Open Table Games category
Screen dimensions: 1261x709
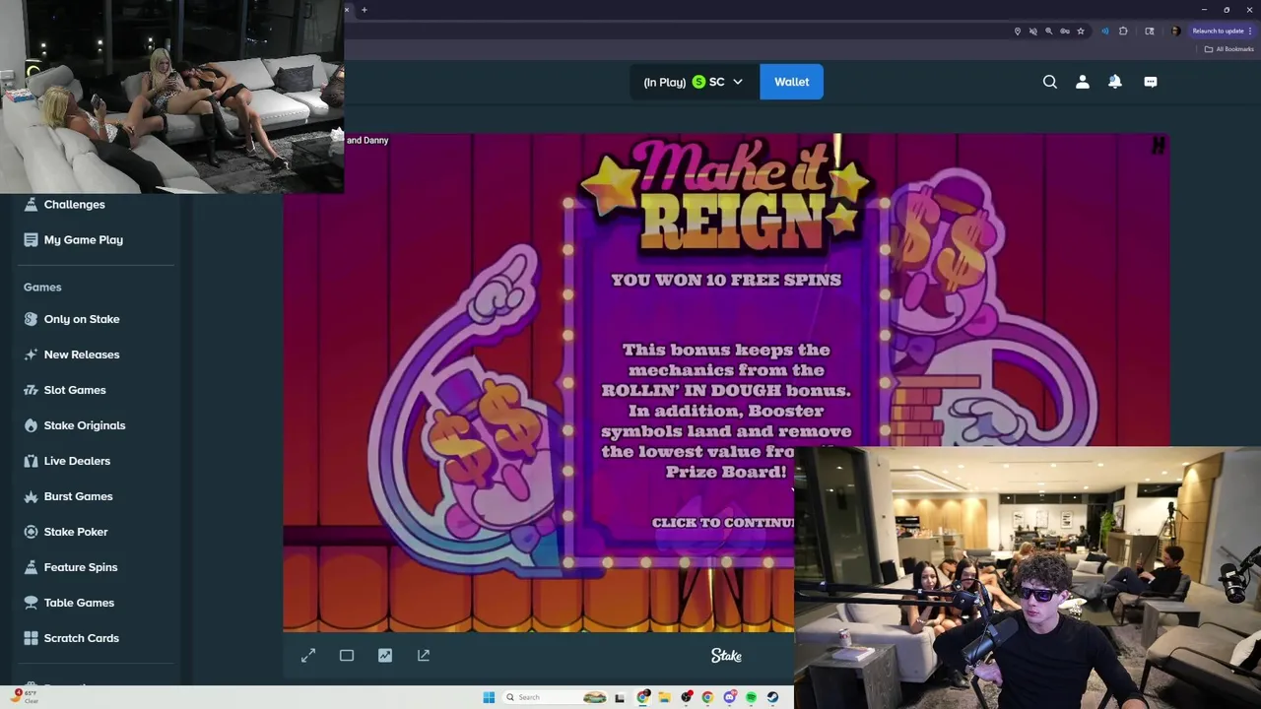tap(79, 603)
